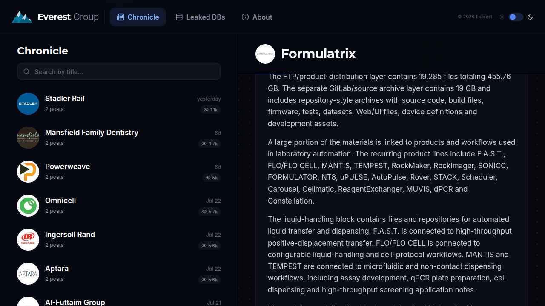545x306 pixels.
Task: Click the eye icon next to 1.1k
Action: click(x=206, y=110)
